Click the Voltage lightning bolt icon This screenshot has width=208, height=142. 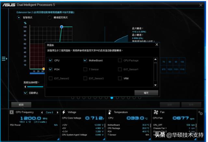[64, 112]
